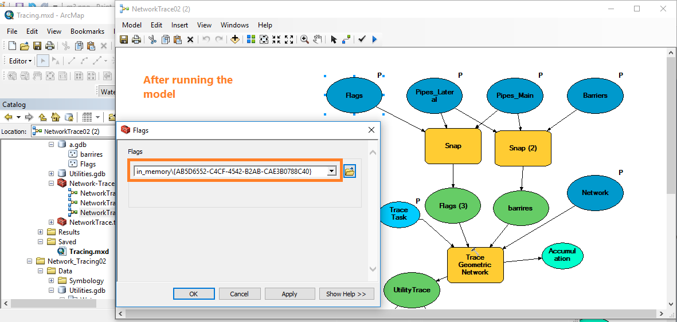Expand the Results folder
The height and width of the screenshot is (322, 677).
[x=40, y=232]
